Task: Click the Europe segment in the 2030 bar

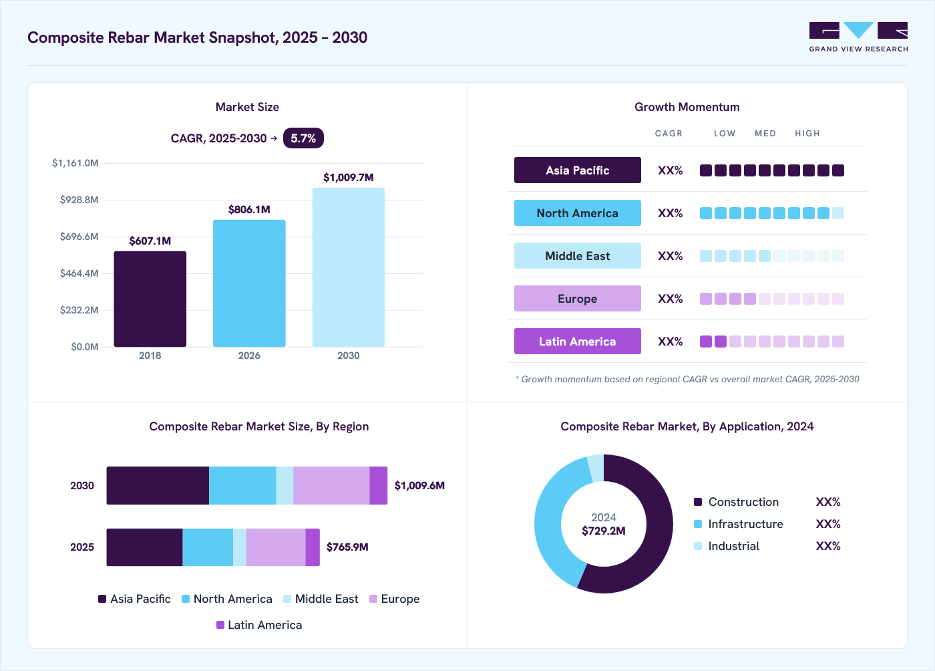Action: (331, 485)
